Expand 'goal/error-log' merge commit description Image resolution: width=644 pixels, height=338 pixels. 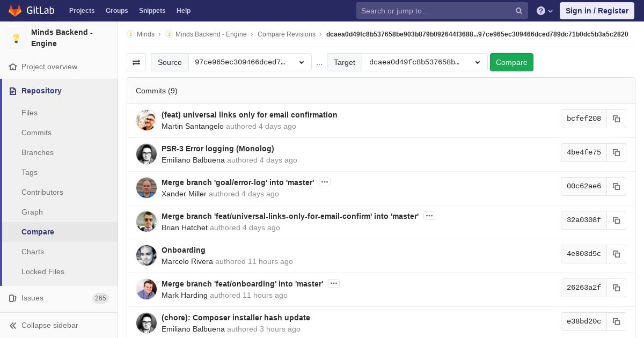325,182
